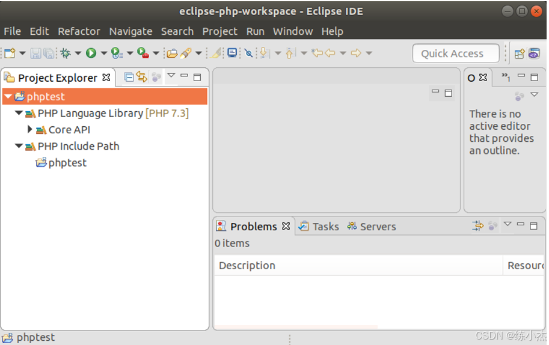Click the Debug bug icon

(66, 53)
